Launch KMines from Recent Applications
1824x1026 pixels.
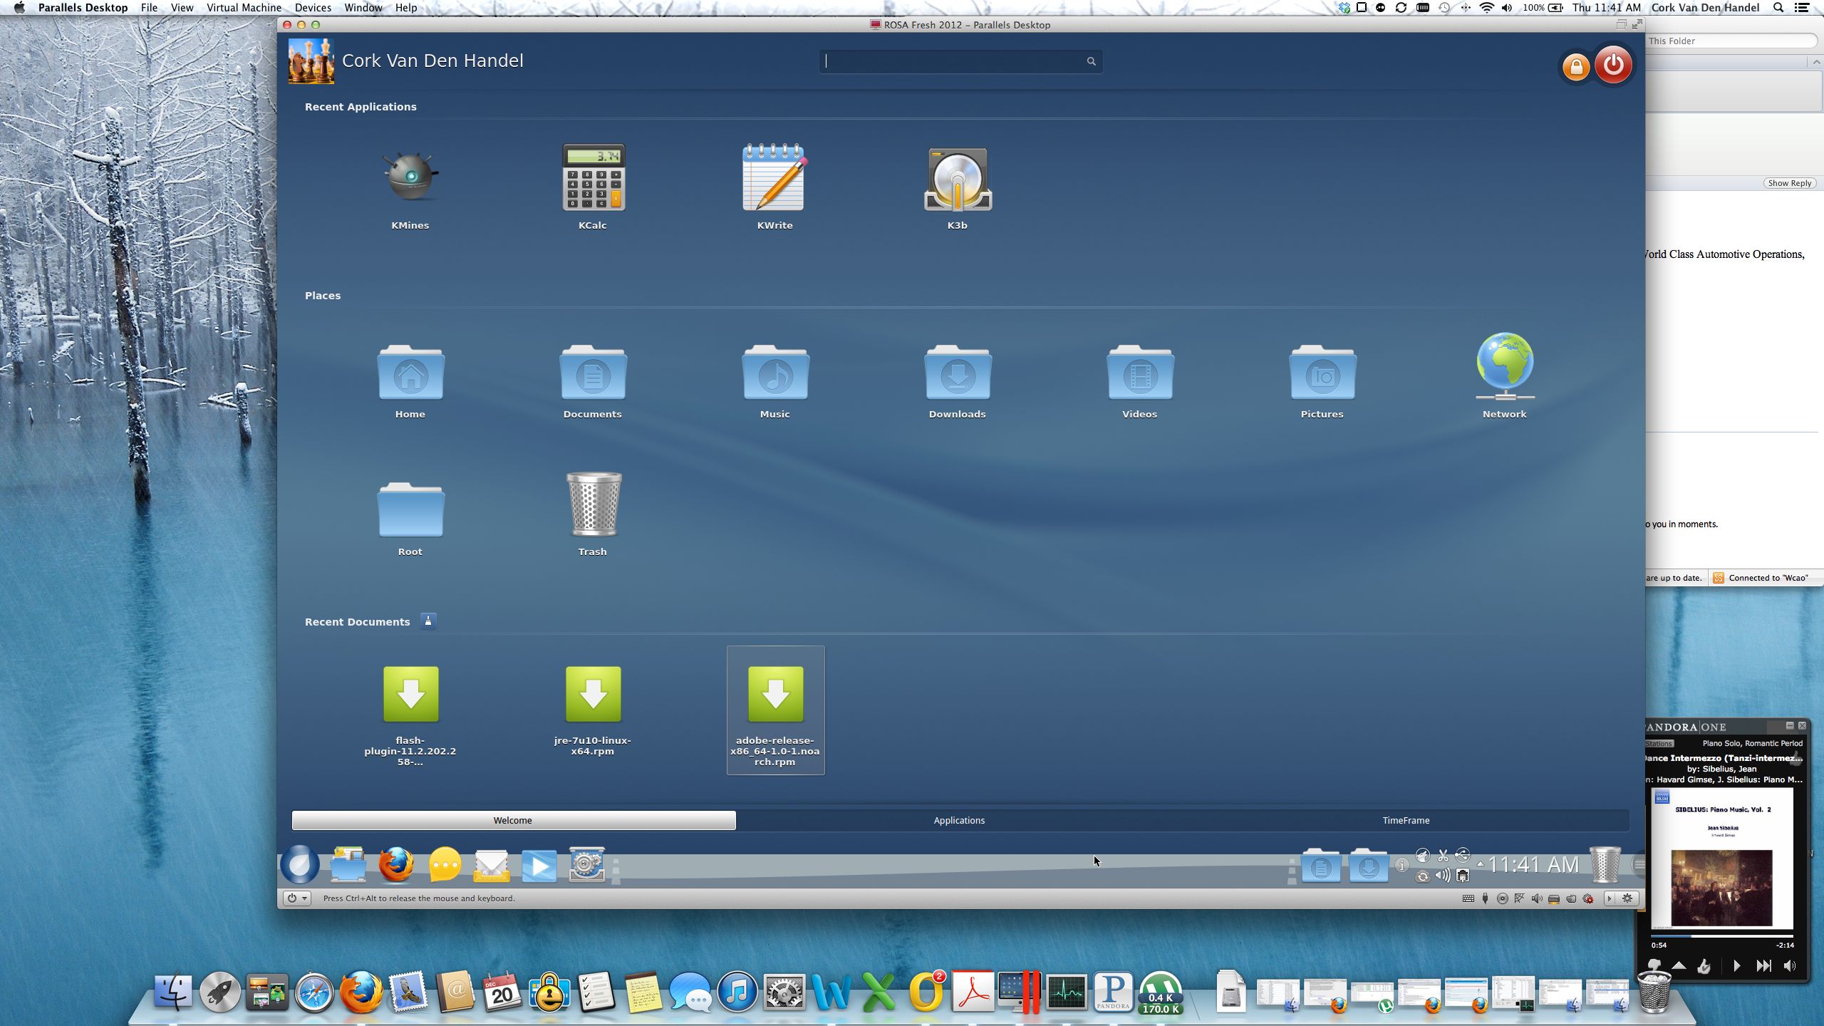410,178
